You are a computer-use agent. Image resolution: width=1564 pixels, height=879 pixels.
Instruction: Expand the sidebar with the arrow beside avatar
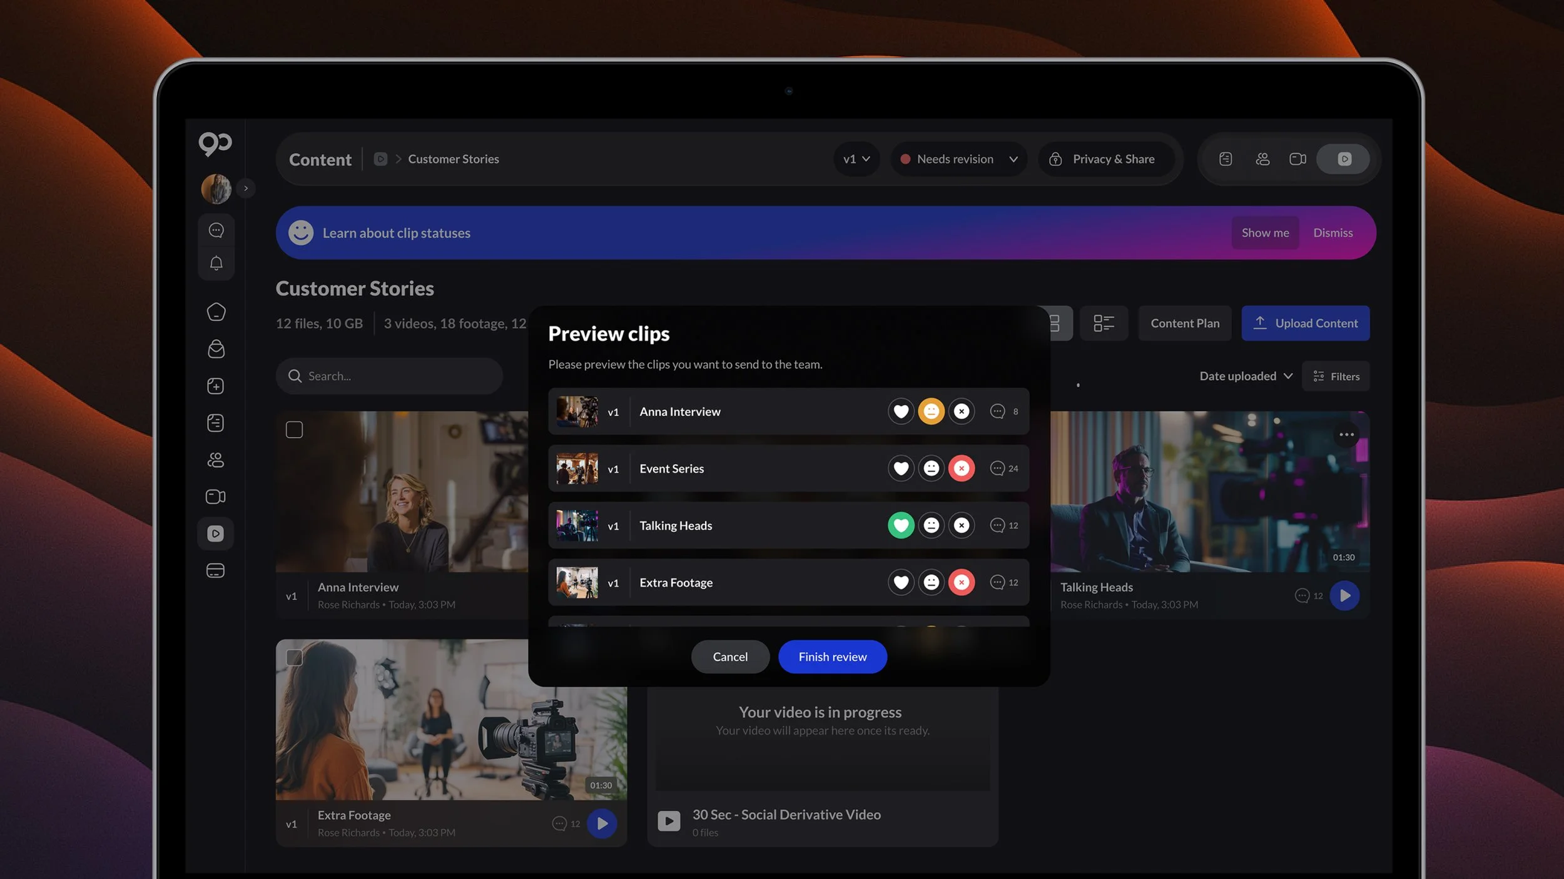click(x=246, y=188)
